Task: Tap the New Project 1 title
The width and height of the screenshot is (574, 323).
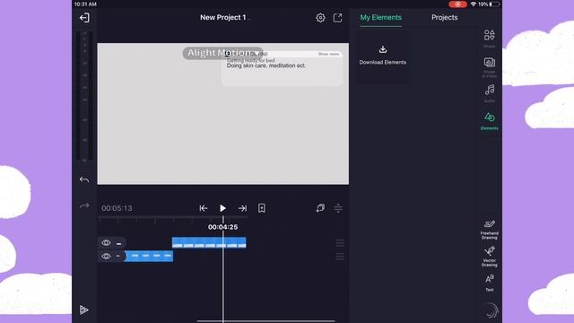Action: click(x=223, y=17)
